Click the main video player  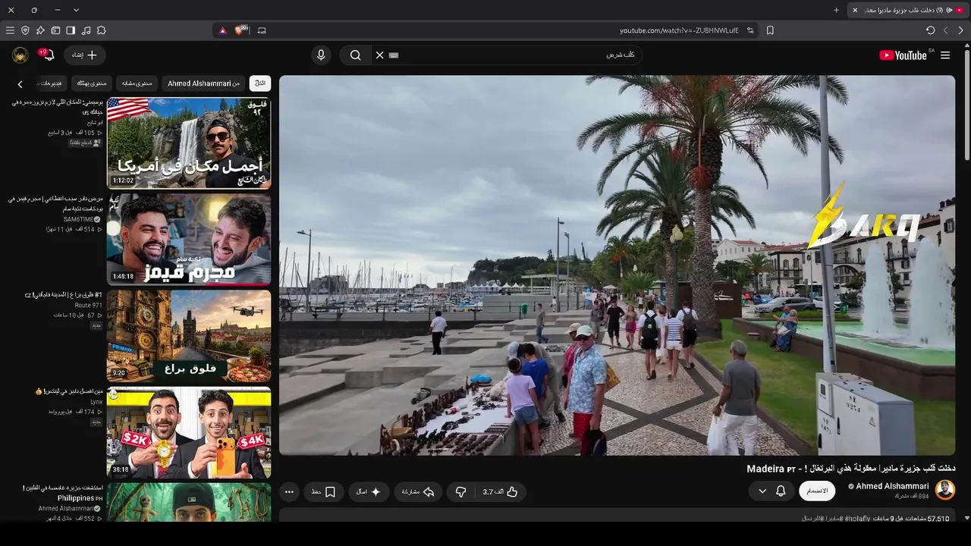point(617,265)
